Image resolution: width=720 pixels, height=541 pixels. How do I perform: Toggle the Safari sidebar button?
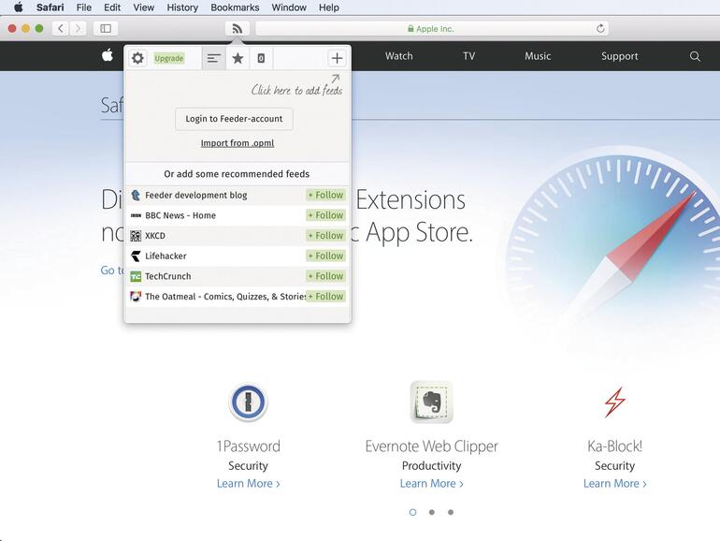click(x=106, y=28)
